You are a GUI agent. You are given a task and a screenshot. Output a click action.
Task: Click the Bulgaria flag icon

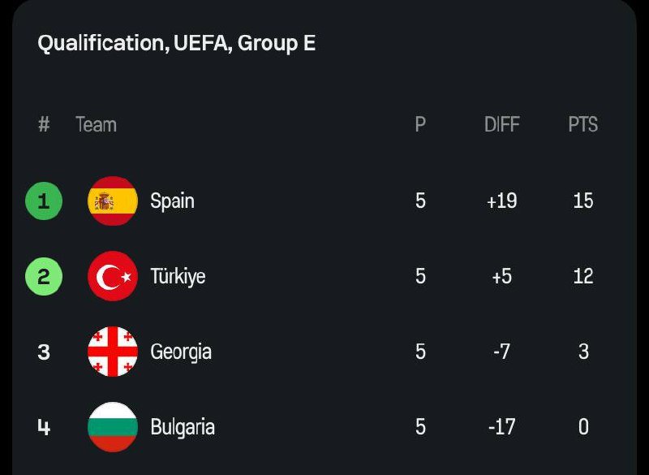112,426
